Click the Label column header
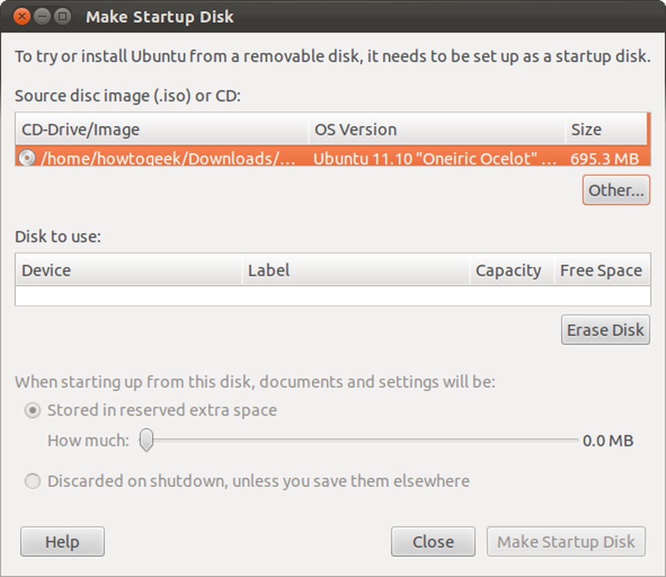 point(356,270)
